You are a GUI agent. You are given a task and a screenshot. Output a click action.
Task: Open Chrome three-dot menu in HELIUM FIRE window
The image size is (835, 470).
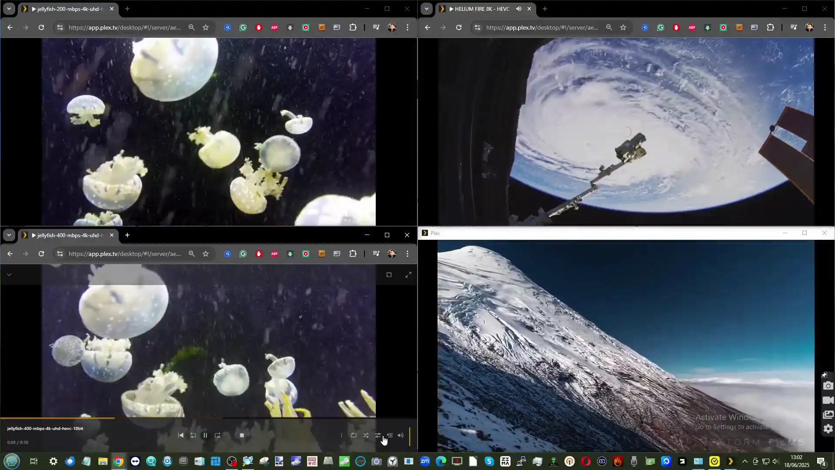(x=825, y=27)
